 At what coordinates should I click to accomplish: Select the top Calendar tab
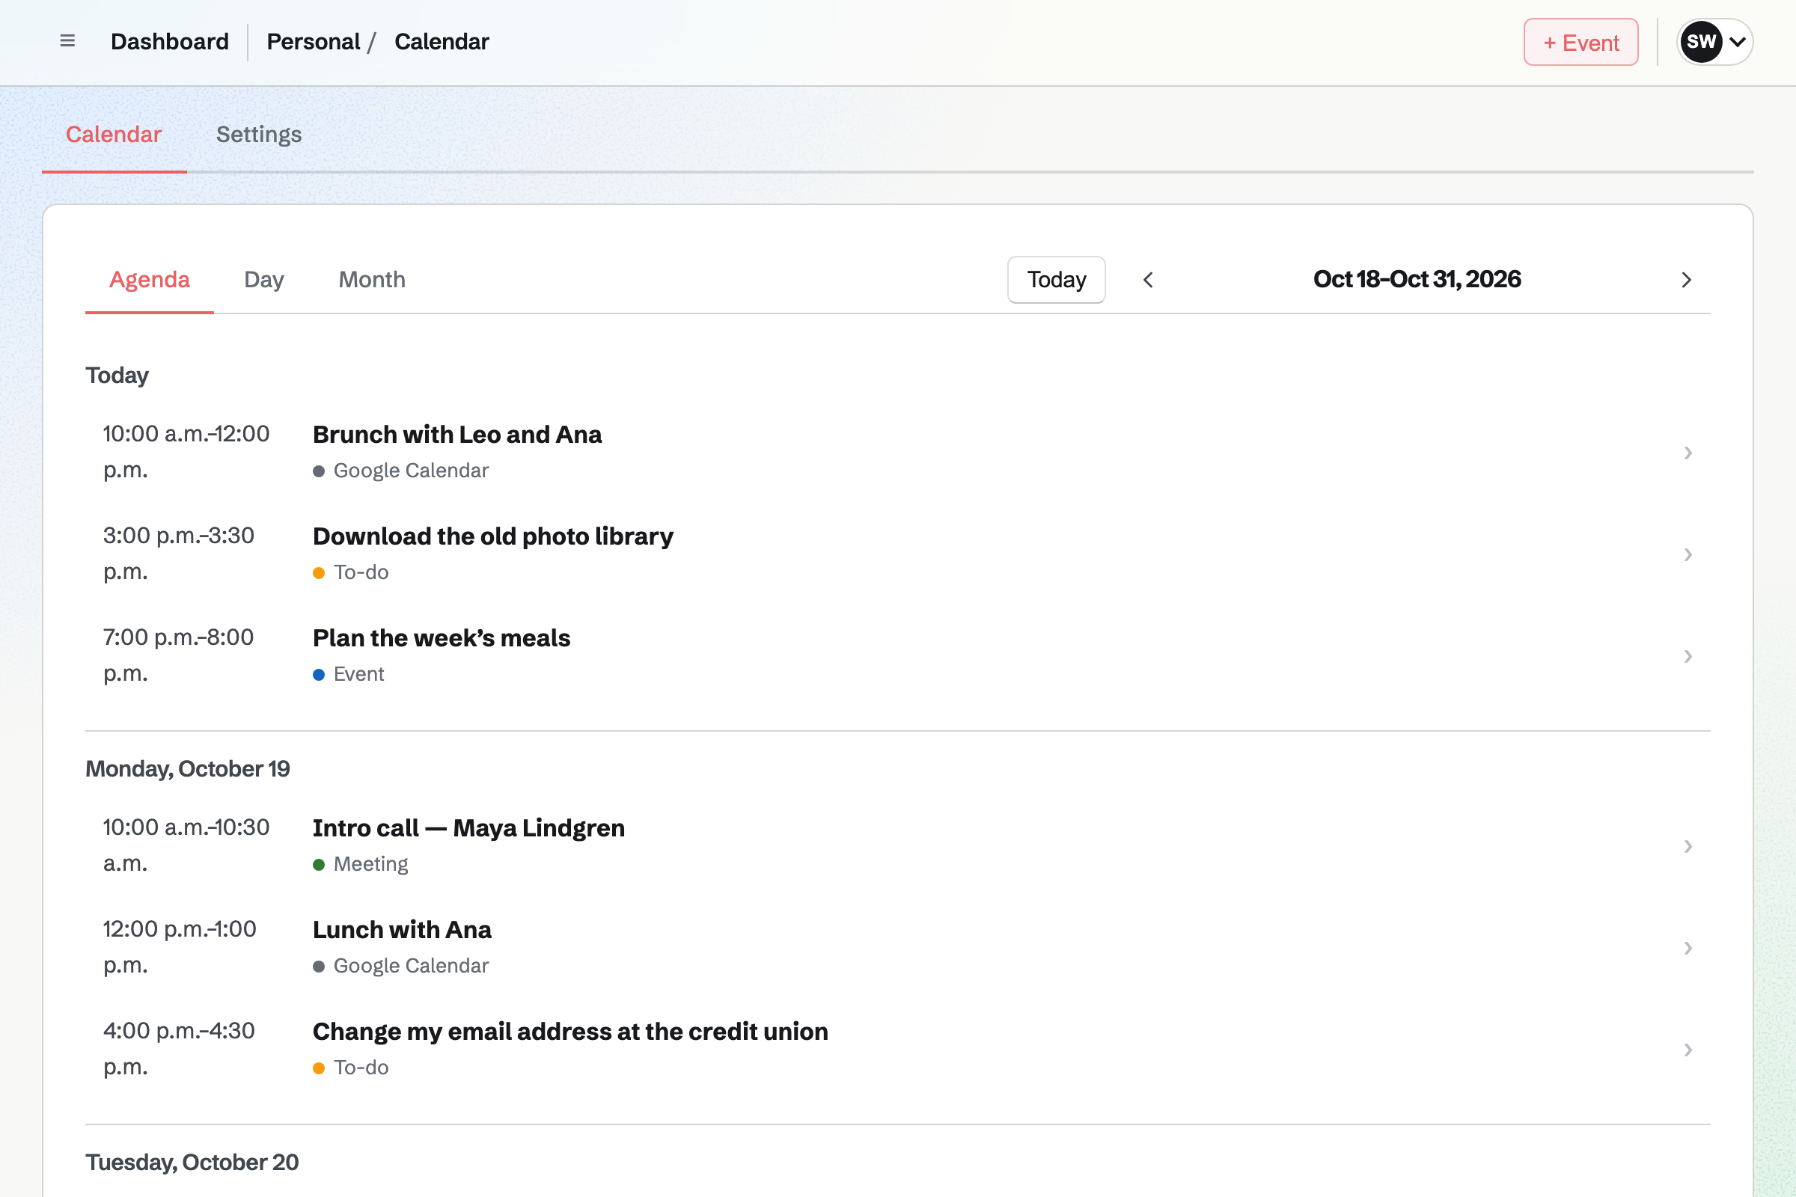pos(114,135)
